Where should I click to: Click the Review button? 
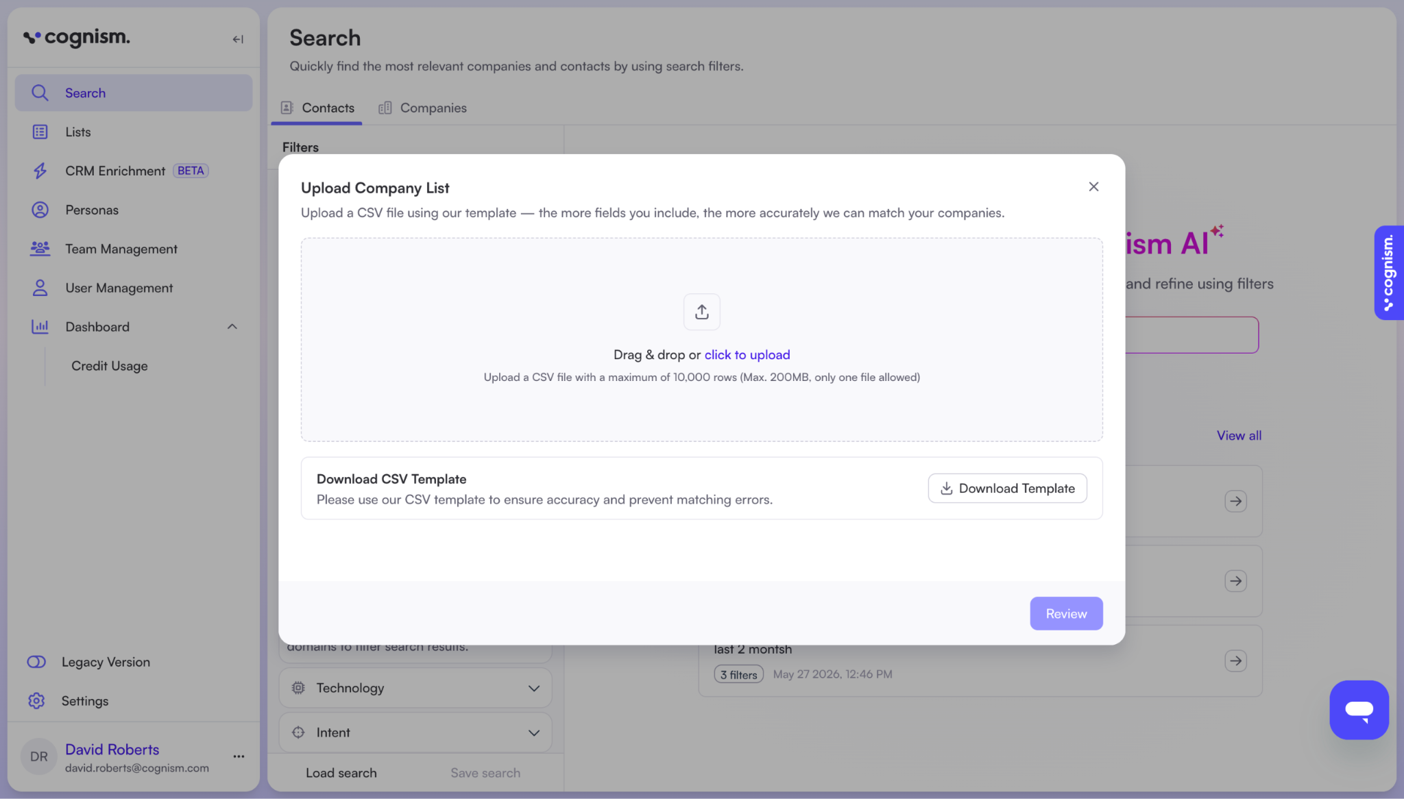(1066, 613)
